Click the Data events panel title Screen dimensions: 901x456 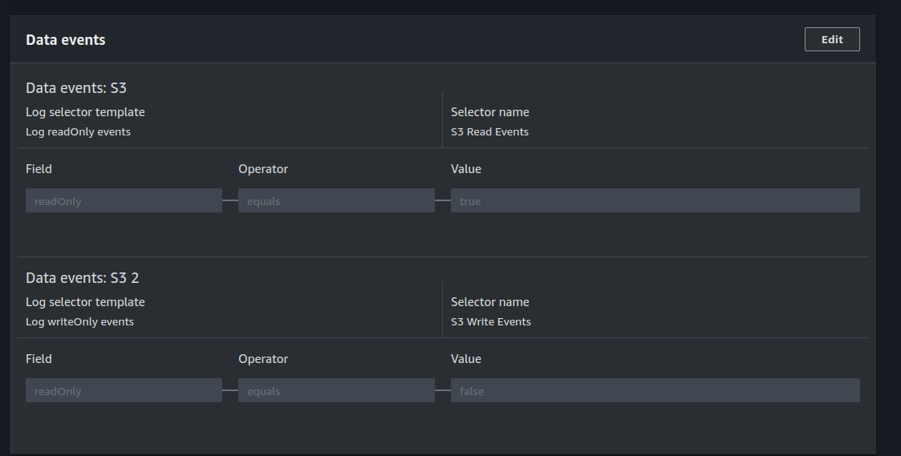click(66, 39)
